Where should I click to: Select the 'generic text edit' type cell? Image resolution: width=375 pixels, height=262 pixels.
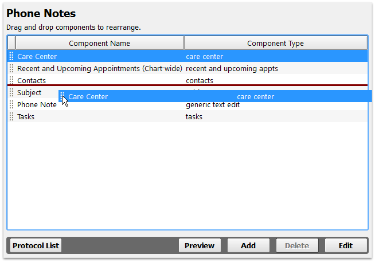[x=213, y=105]
